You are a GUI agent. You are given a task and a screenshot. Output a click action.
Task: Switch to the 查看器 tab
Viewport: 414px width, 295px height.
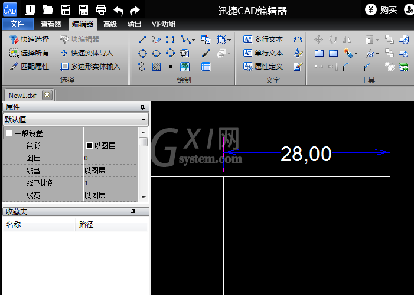point(51,24)
